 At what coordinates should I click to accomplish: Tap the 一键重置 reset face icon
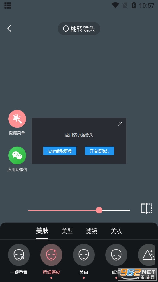(x=19, y=255)
